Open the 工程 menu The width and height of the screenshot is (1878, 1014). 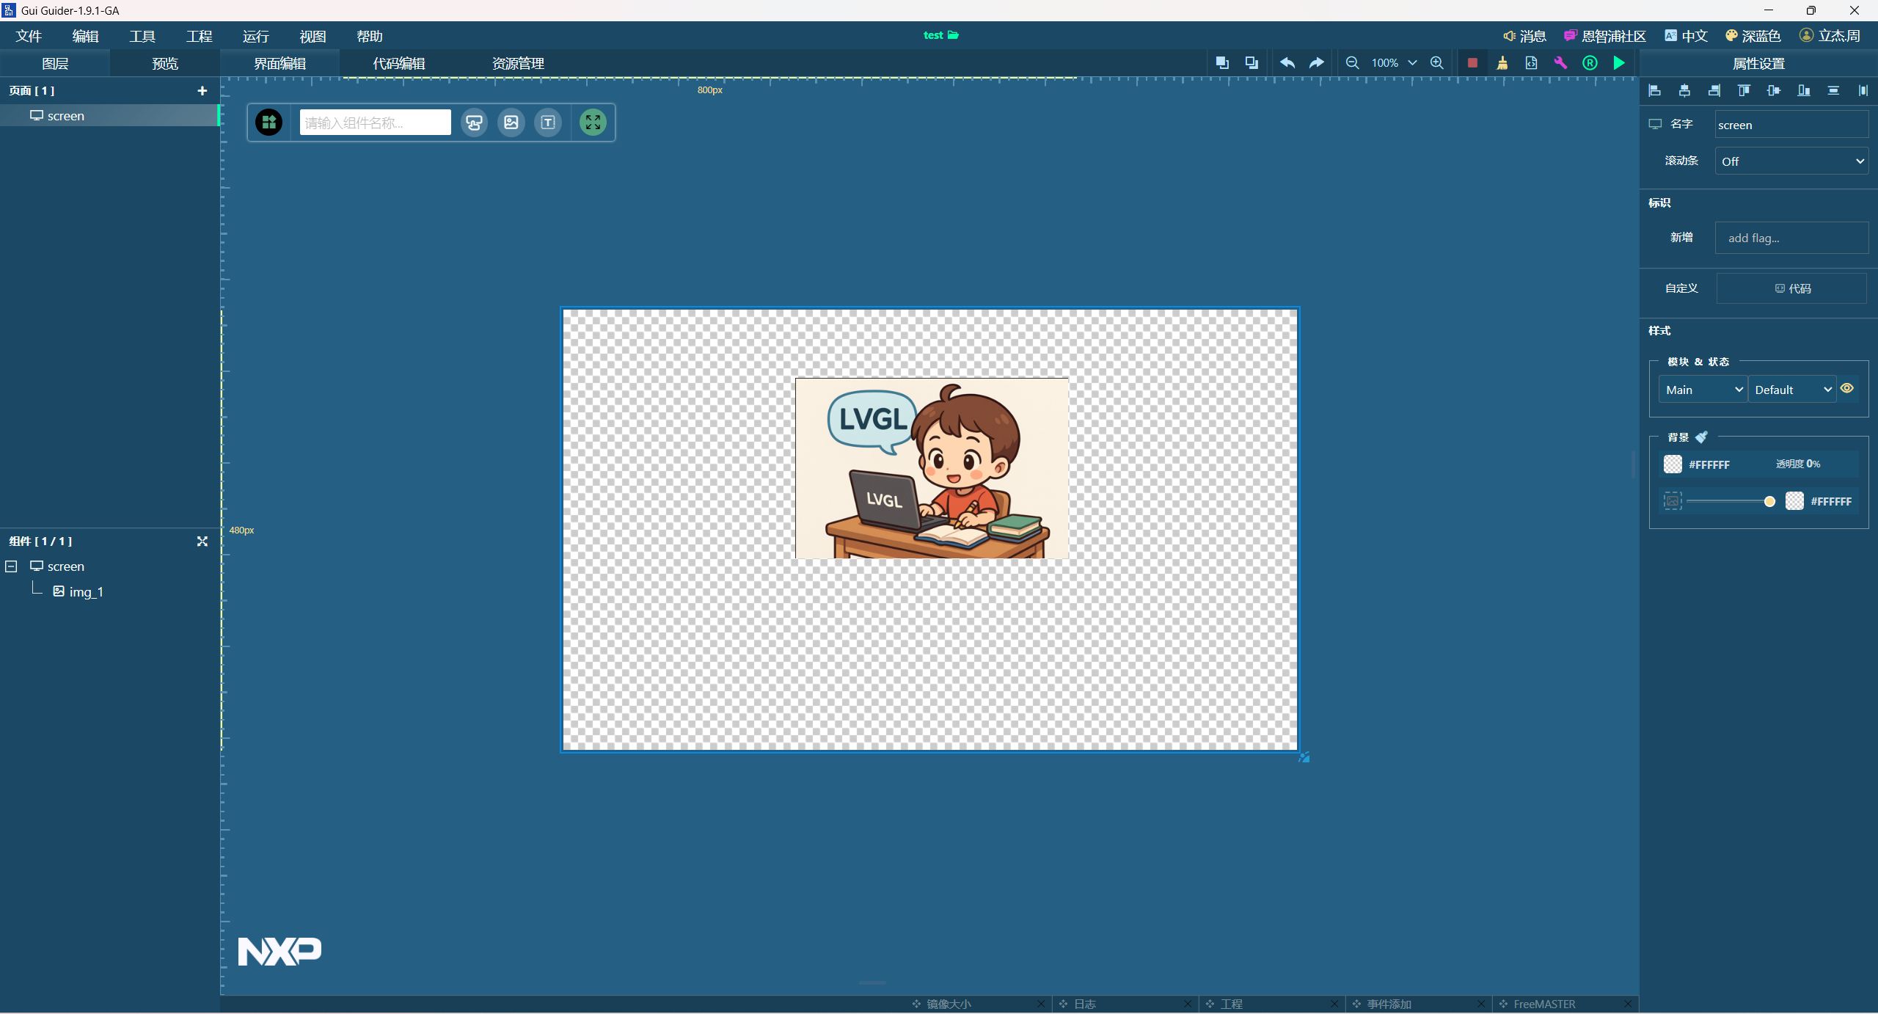tap(199, 36)
